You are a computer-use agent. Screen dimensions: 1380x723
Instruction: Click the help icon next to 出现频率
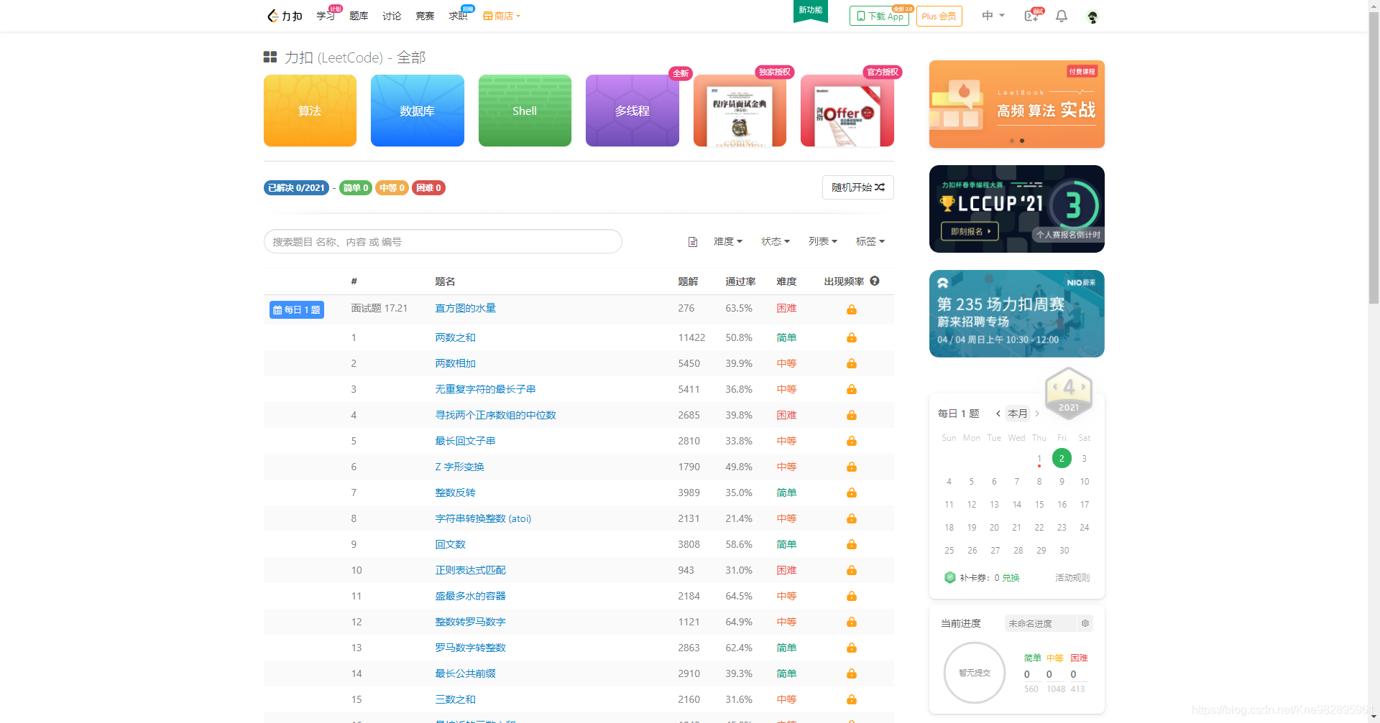[x=875, y=281]
